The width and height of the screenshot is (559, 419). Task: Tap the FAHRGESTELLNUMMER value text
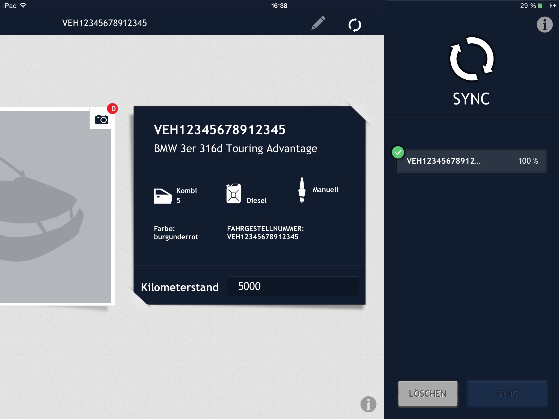coord(263,237)
